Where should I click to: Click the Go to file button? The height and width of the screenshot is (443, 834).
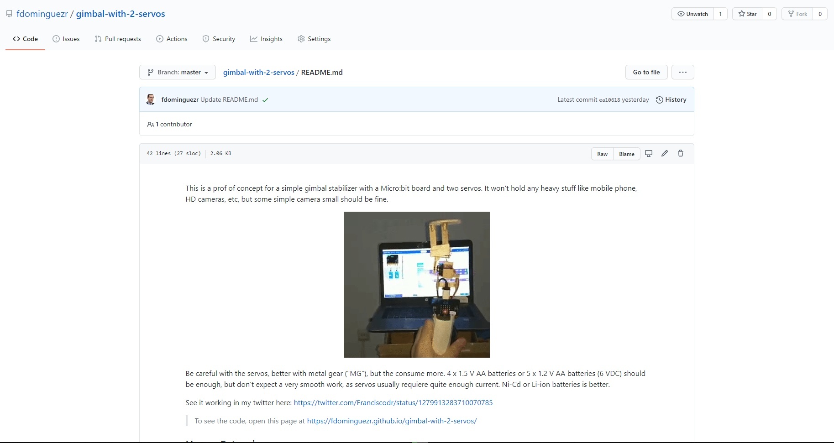click(646, 72)
